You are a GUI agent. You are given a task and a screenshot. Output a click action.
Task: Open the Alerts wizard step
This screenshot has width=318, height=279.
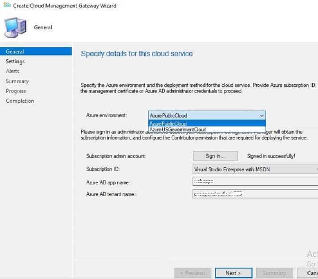13,71
